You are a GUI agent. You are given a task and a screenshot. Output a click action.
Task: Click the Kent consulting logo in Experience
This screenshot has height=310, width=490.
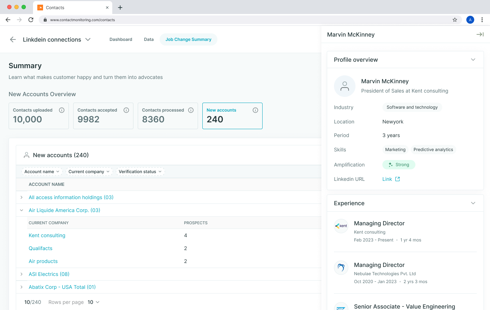(341, 226)
